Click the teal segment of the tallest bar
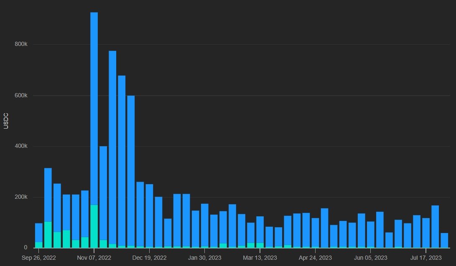This screenshot has width=456, height=266. 94,226
